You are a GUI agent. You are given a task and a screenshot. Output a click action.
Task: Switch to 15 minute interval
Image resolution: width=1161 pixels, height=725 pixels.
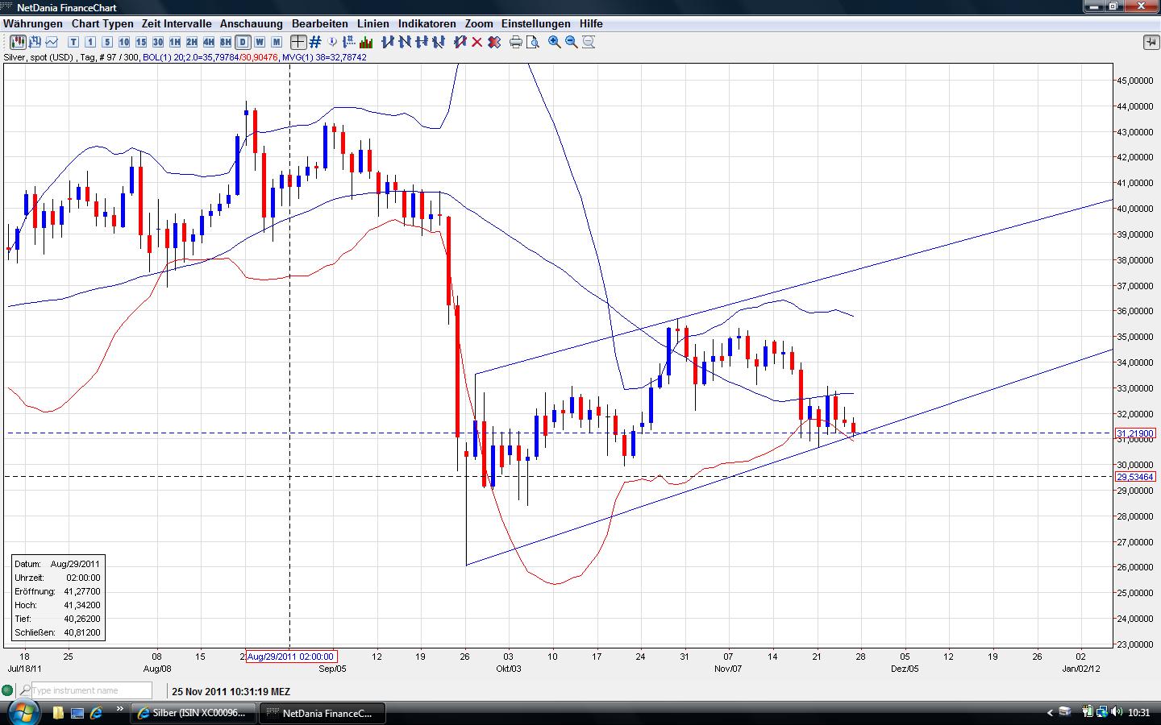click(x=141, y=42)
